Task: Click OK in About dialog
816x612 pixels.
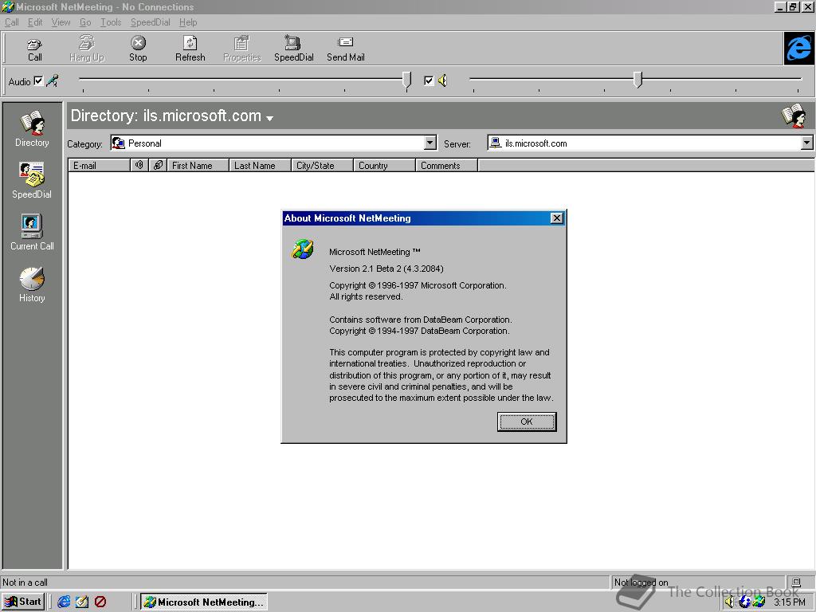Action: click(x=527, y=422)
